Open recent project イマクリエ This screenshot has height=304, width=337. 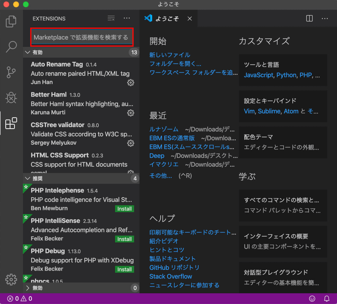164,165
